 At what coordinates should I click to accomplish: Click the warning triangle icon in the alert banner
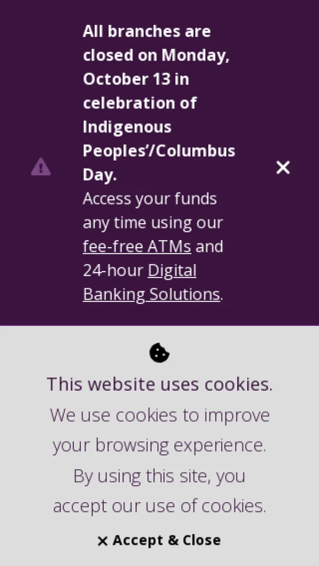(x=41, y=167)
